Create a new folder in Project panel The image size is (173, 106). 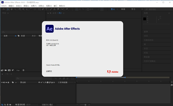(x=6, y=70)
